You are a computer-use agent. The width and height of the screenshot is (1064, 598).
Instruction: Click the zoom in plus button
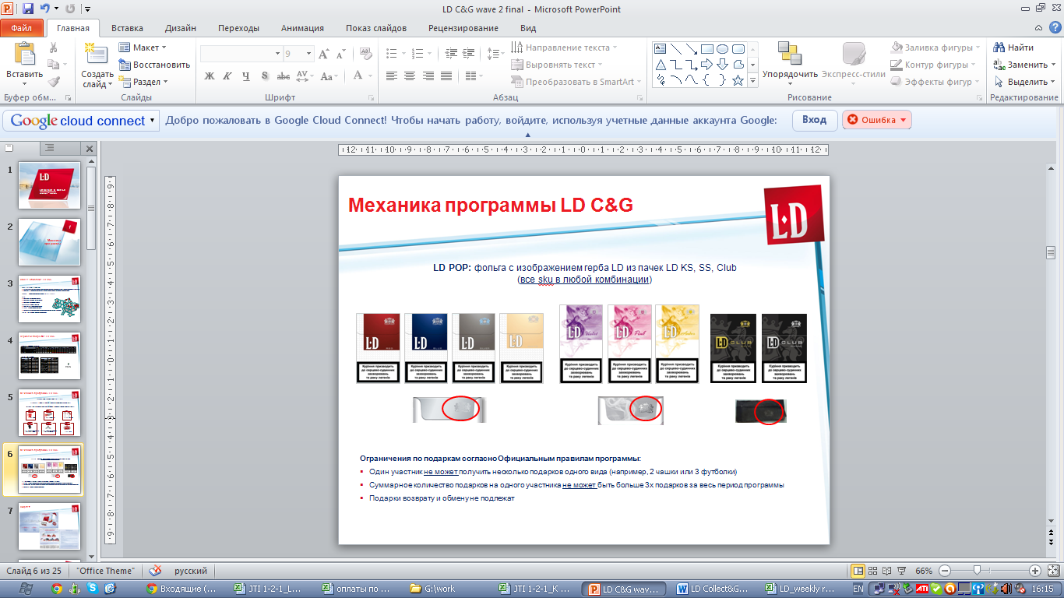[1034, 571]
